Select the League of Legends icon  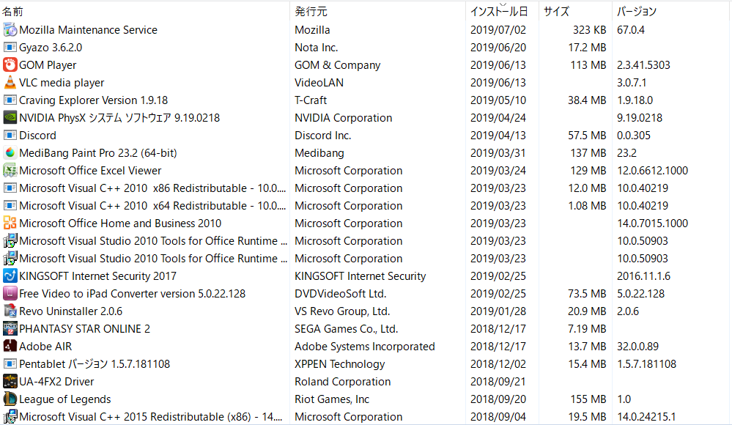(10, 399)
